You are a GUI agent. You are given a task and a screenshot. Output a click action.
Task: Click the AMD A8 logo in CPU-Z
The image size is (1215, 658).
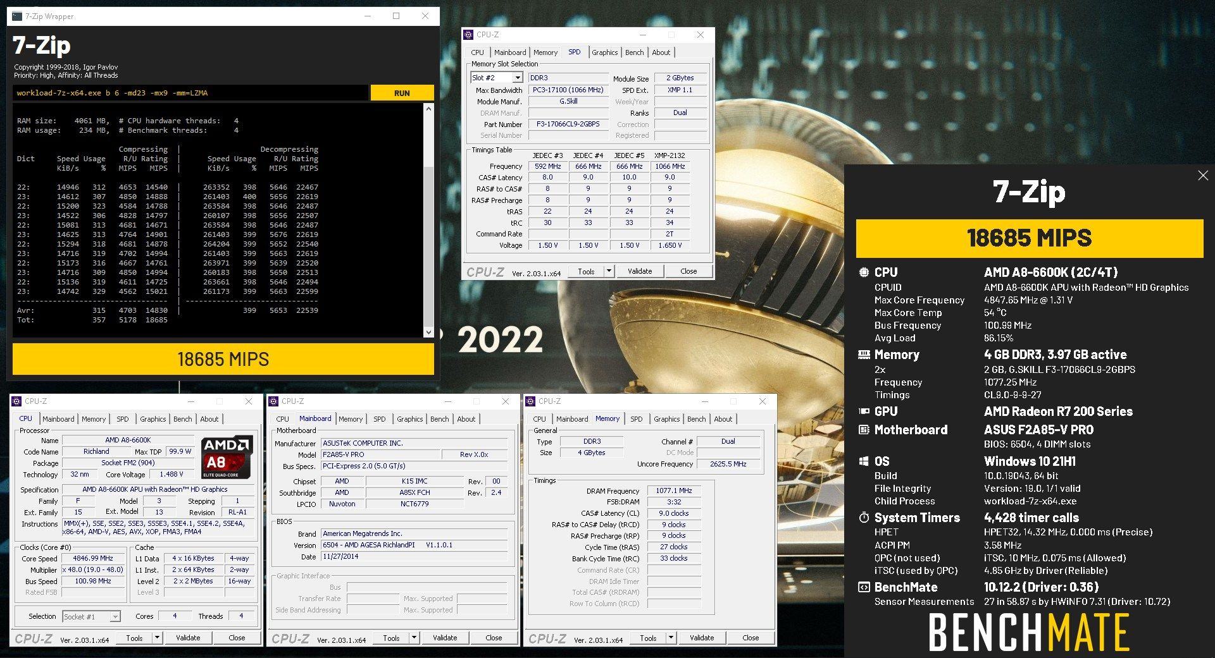(228, 457)
